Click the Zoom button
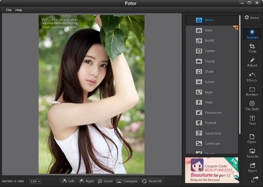The width and height of the screenshot is (263, 187). [x=105, y=181]
